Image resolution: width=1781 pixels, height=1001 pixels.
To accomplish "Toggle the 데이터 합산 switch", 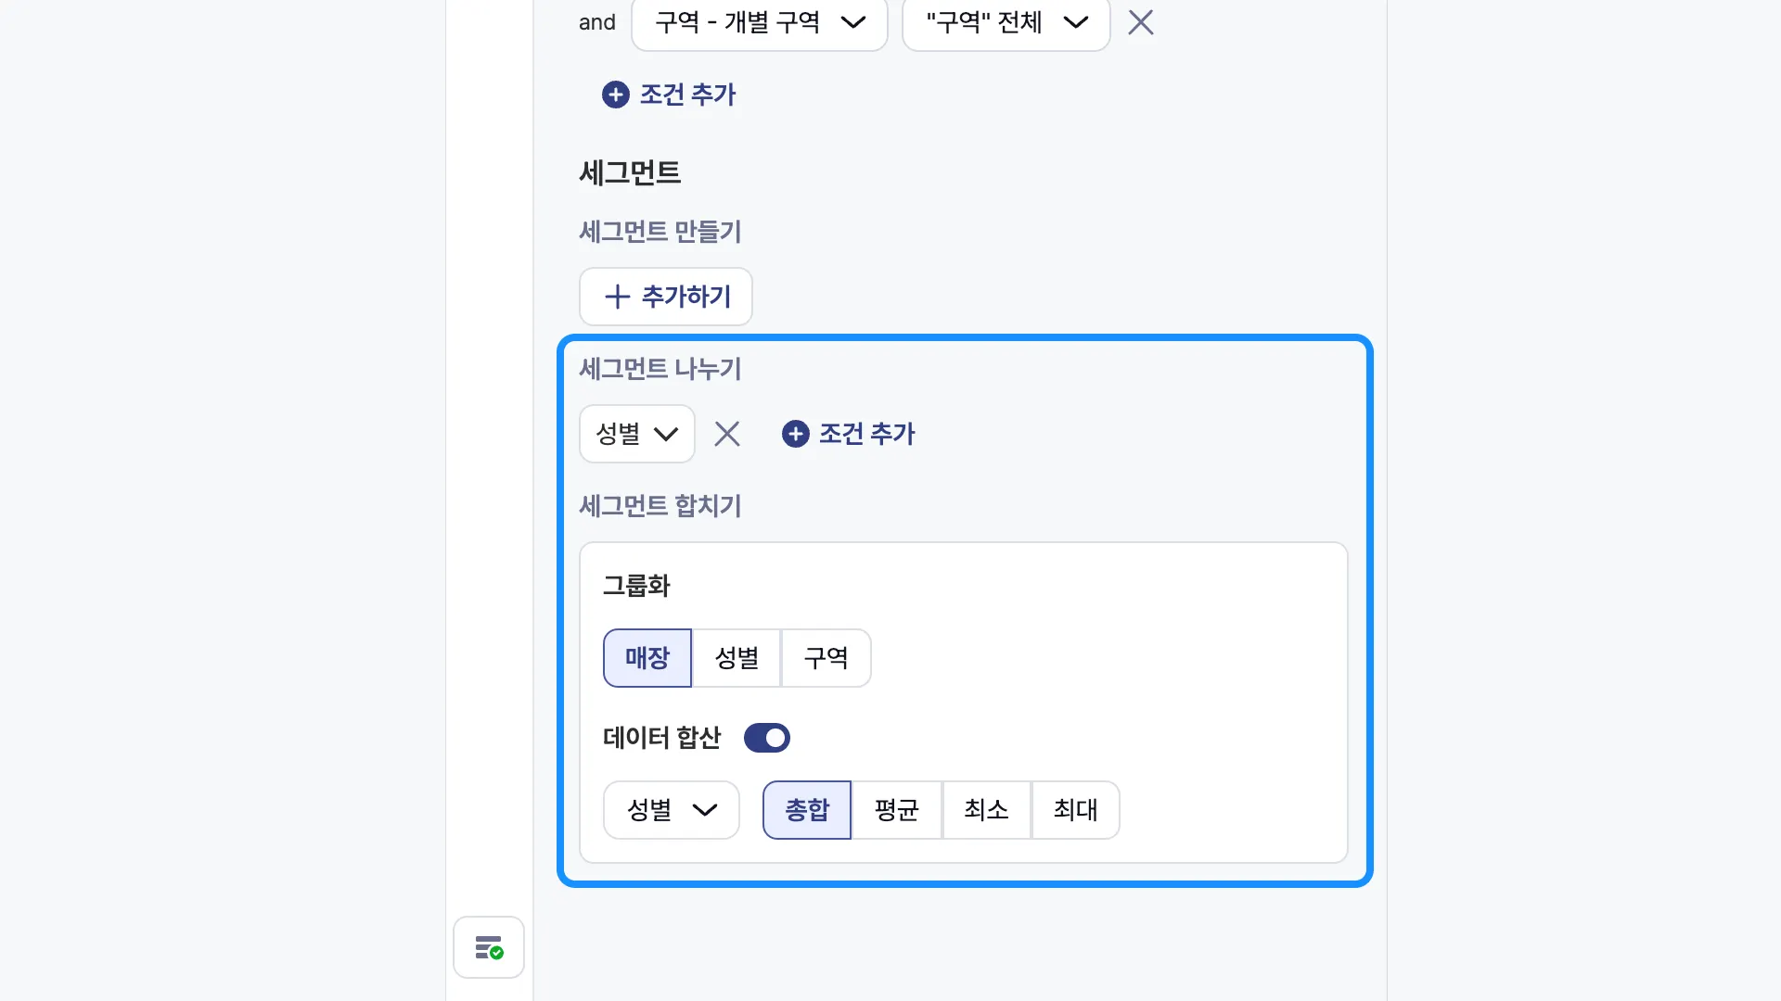I will 767,738.
